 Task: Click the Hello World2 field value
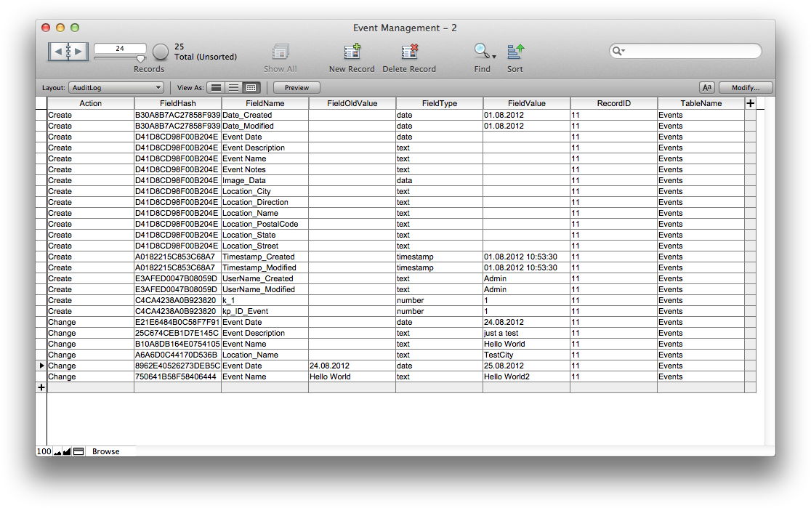pyautogui.click(x=527, y=376)
